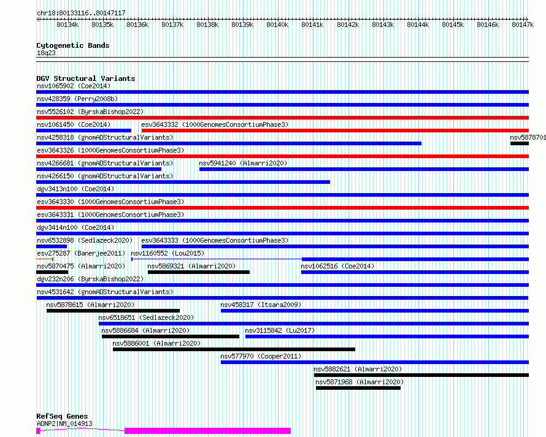The width and height of the screenshot is (546, 437).
Task: Open nsv5886684 (Almarri2020) variant label
Action: pos(145,330)
